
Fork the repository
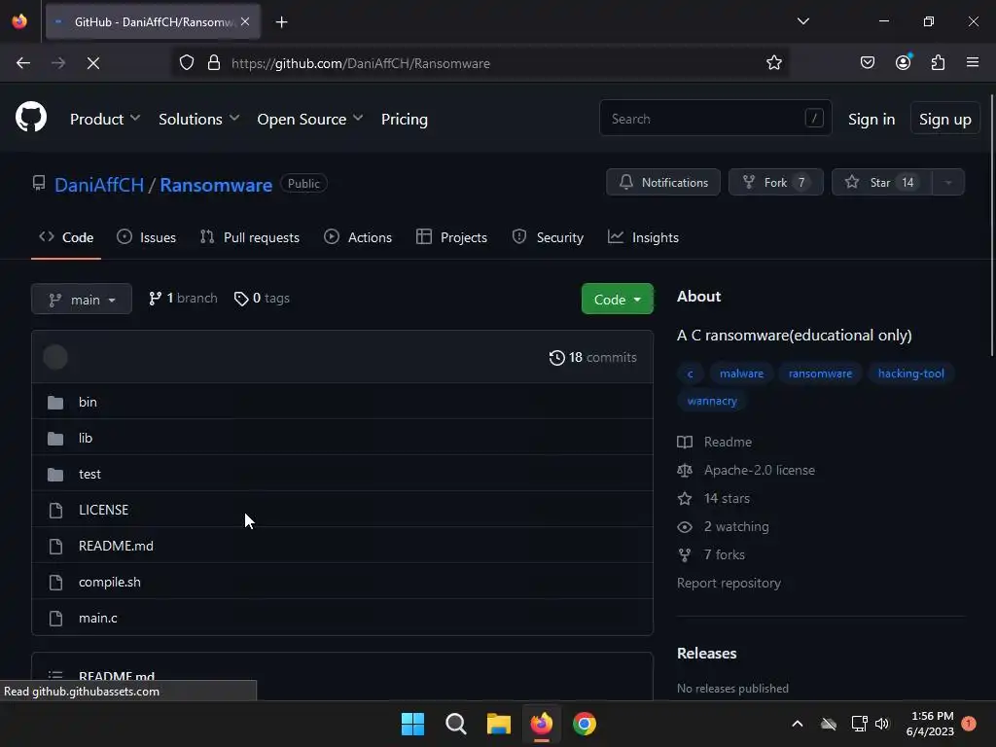point(776,183)
